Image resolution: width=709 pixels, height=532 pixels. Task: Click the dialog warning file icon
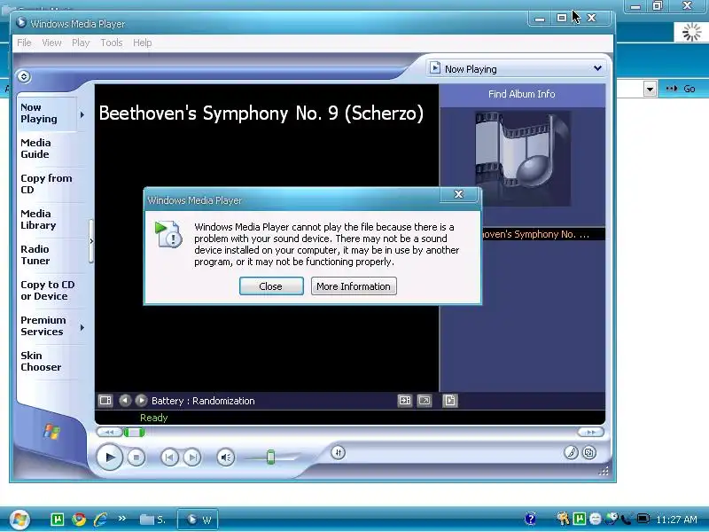click(x=168, y=234)
